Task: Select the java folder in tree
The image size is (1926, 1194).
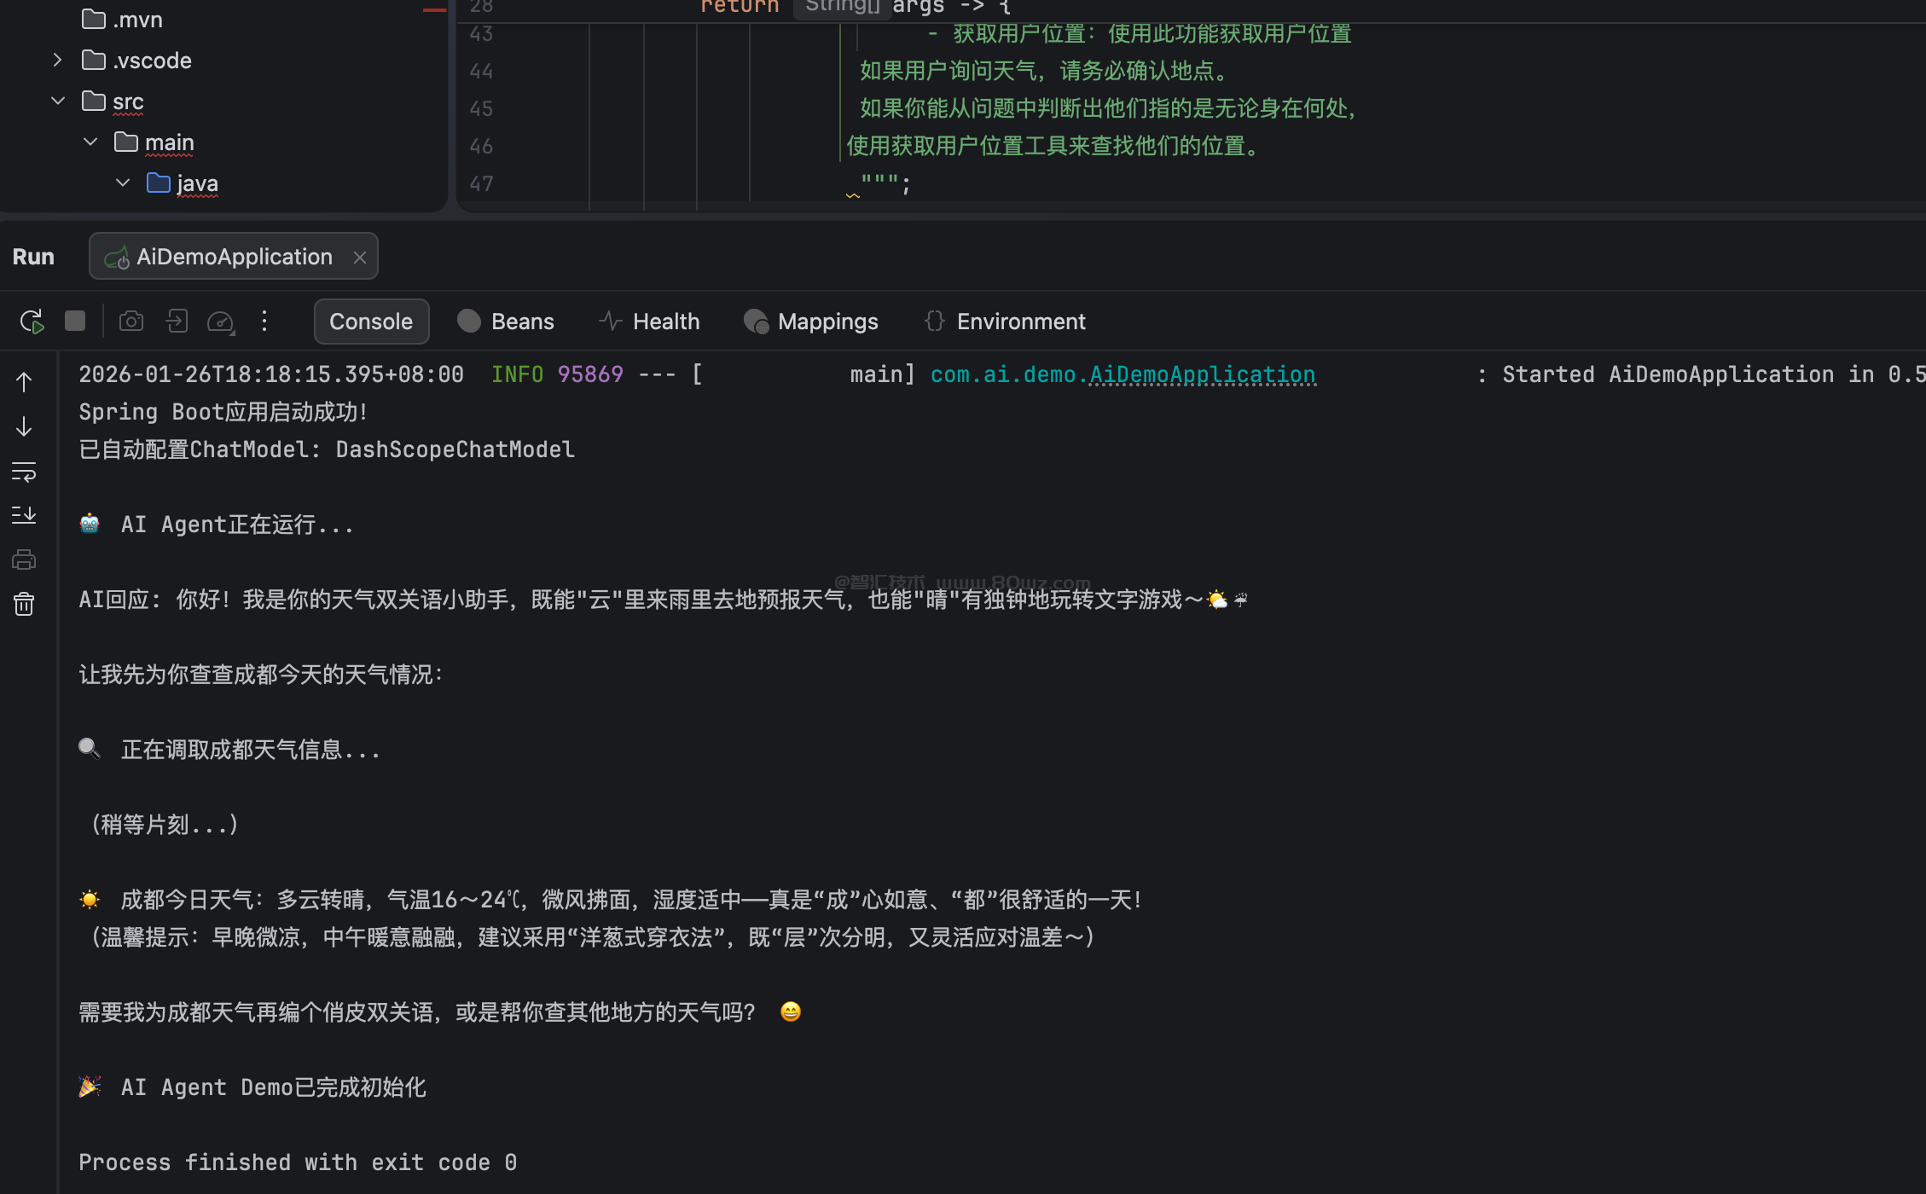Action: [x=197, y=183]
